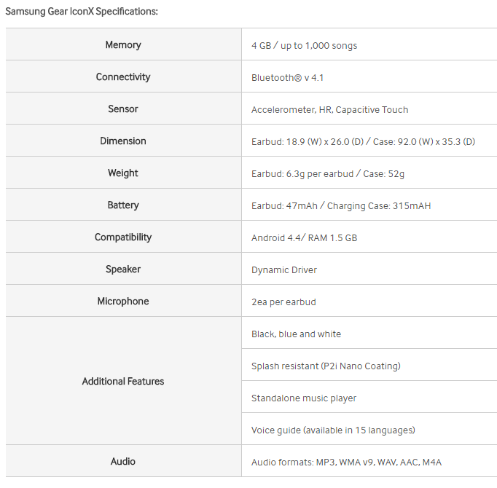497x488 pixels.
Task: Click the Splash resistant feature text
Action: click(x=326, y=366)
